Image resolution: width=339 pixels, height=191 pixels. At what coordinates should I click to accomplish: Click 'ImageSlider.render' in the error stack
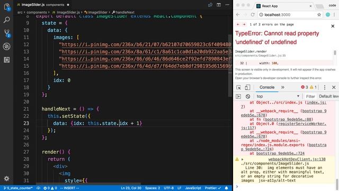point(251,51)
